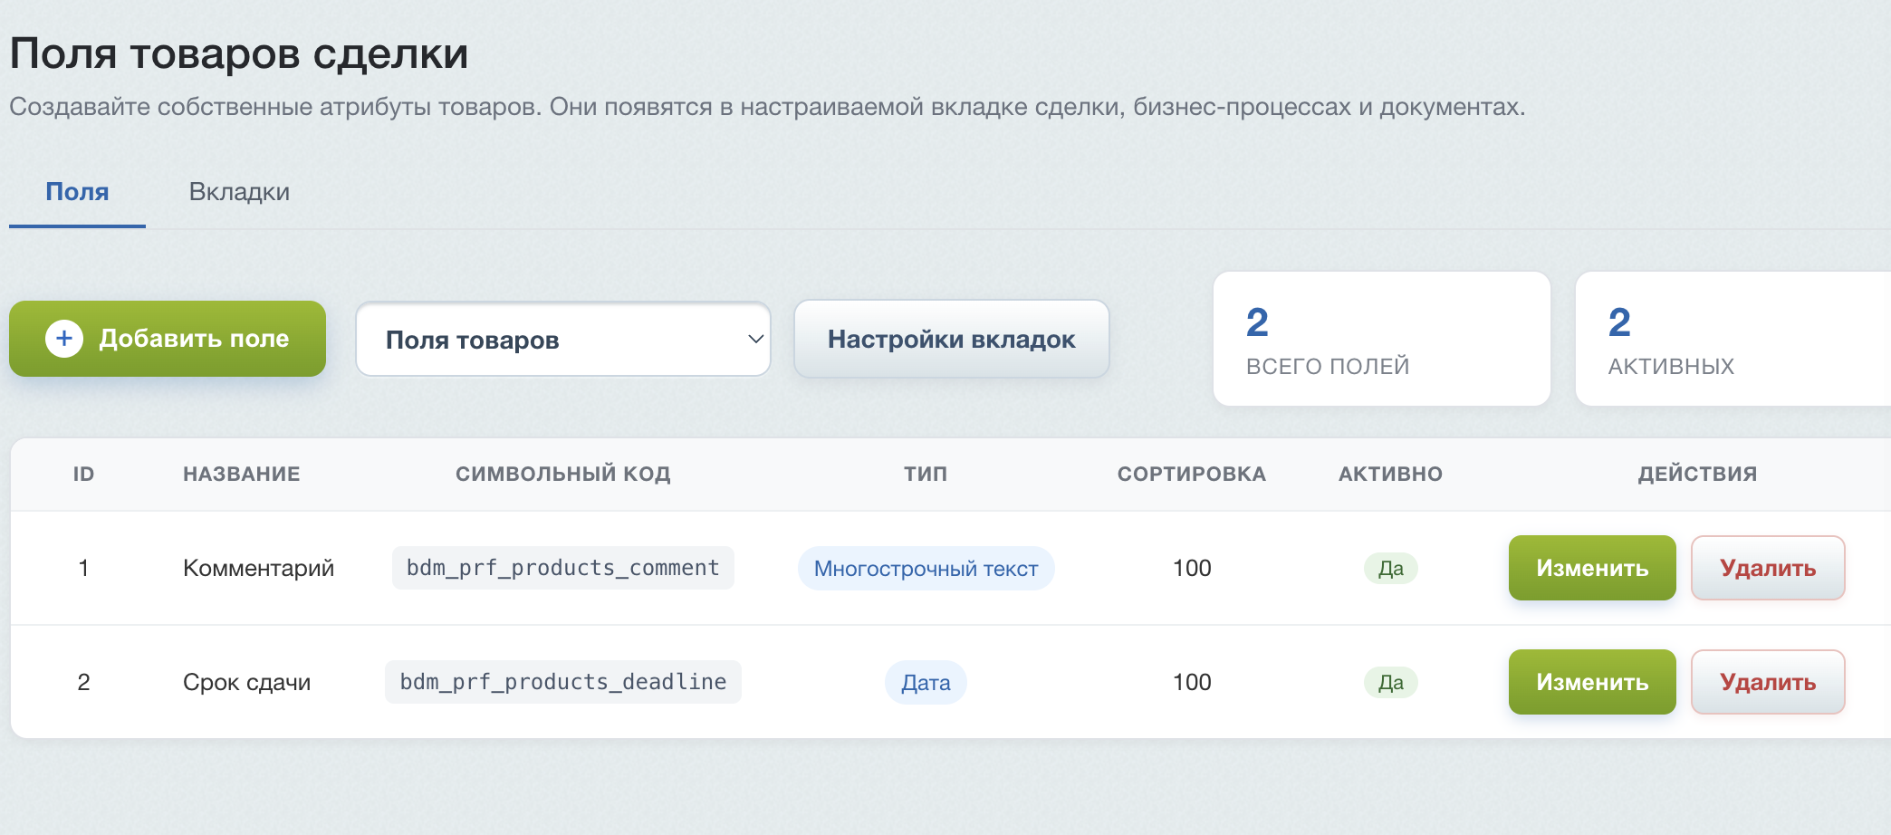Click the Сортировка column header
This screenshot has width=1891, height=835.
click(1192, 474)
